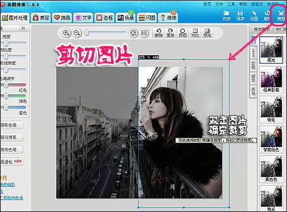Screen dimensions: 287x212
Task: Open the 边框 frames tab
Action: tap(104, 18)
